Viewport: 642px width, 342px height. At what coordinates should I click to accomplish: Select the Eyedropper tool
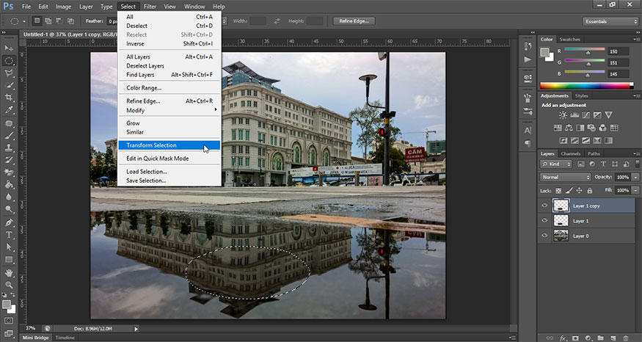(x=9, y=110)
